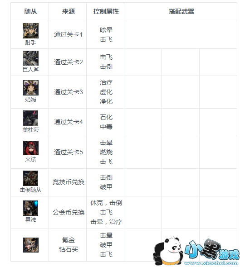Select the 竞技币兑换 source cell
This screenshot has height=267, width=240.
(69, 182)
